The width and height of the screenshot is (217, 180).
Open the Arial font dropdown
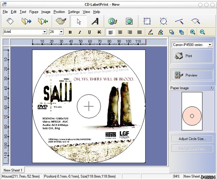pyautogui.click(x=44, y=32)
